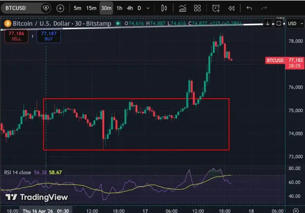Viewport: 305px width, 213px height.
Task: Click the 77,186 SELL button
Action: pyautogui.click(x=16, y=36)
